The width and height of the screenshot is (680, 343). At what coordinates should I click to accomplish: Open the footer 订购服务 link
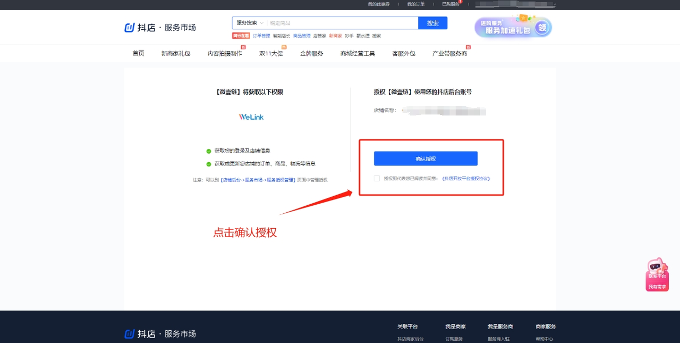tap(454, 339)
